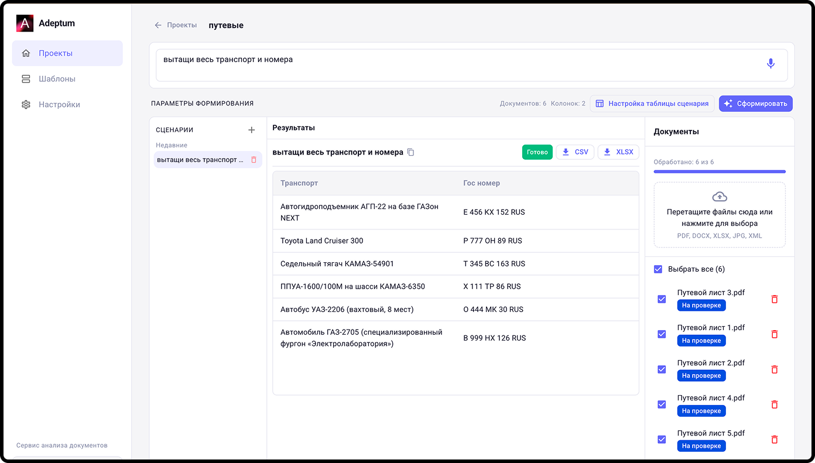Select plate number В 999 НХ 126 RUS
Viewport: 815px width, 463px height.
click(x=495, y=338)
